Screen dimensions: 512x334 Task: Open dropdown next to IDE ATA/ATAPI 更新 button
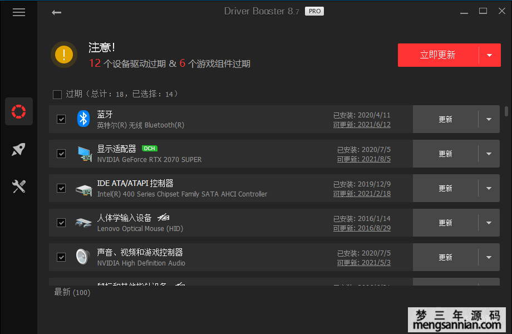489,188
